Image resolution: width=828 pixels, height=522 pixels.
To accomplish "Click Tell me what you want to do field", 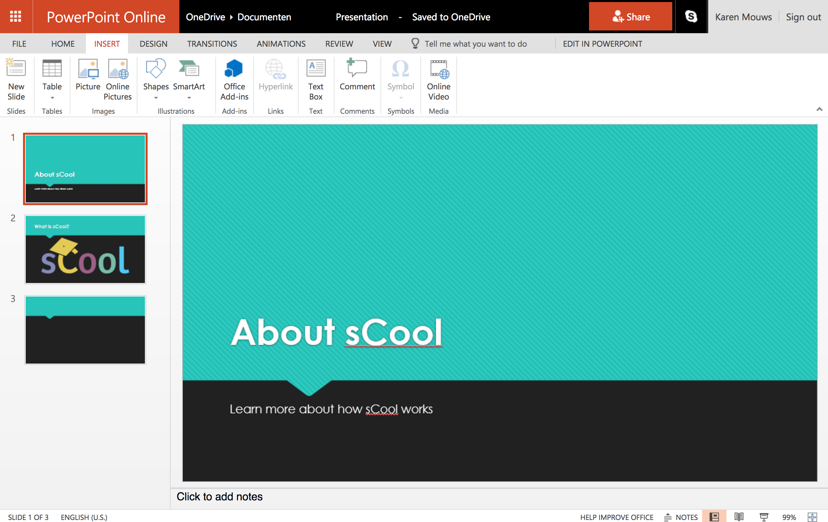I will coord(476,44).
